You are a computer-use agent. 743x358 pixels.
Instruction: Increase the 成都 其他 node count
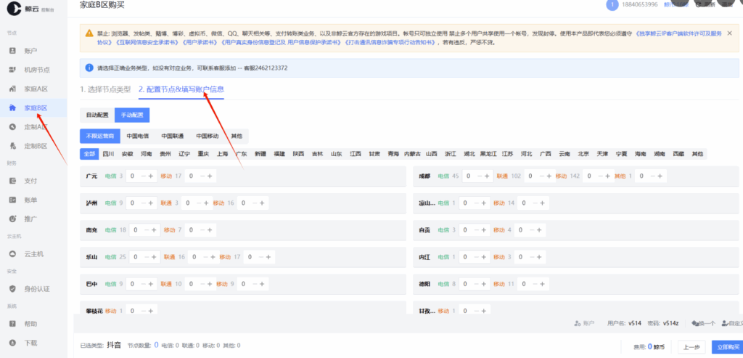(660, 176)
